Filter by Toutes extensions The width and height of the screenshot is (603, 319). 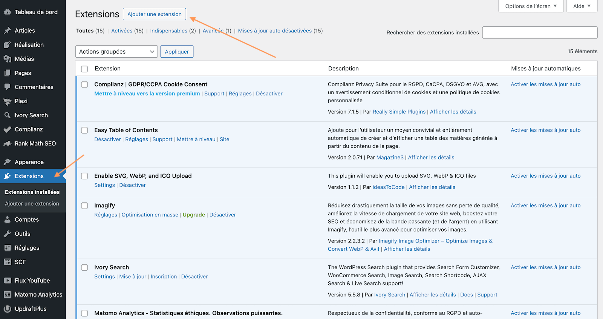coord(85,31)
